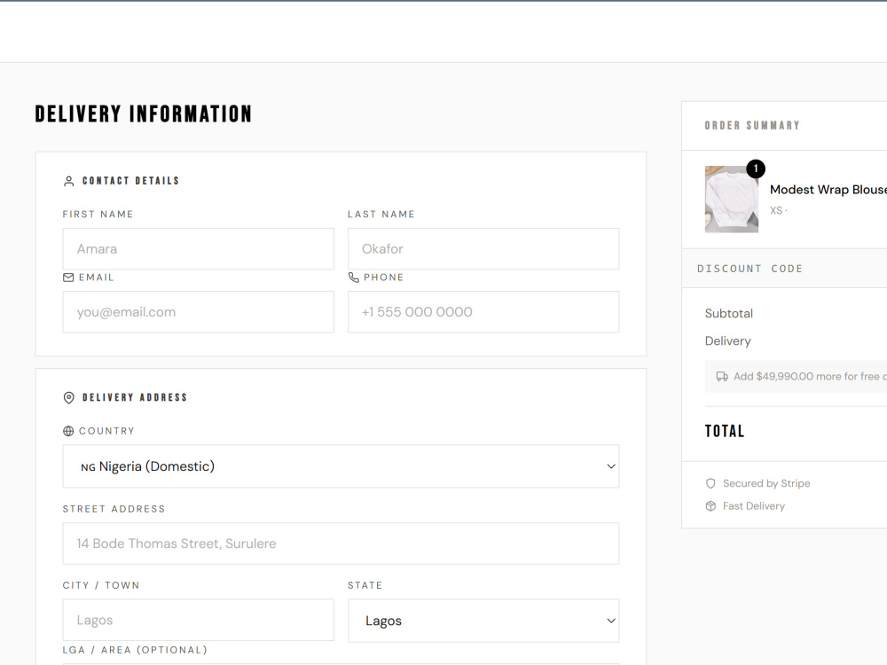Focus the Last Name input field
The image size is (887, 665).
pos(483,249)
